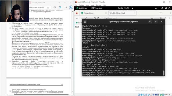Open the VirtualBox Devices menu
Screen dimensions: 172x96
pyautogui.click(x=98, y=5)
